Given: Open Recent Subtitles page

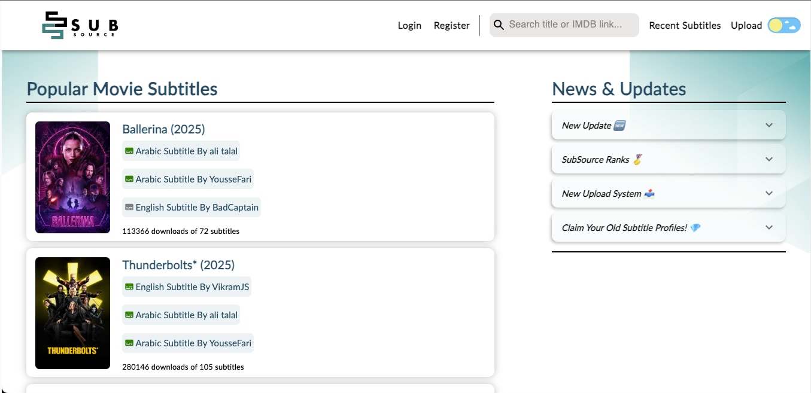Looking at the screenshot, I should (x=685, y=25).
